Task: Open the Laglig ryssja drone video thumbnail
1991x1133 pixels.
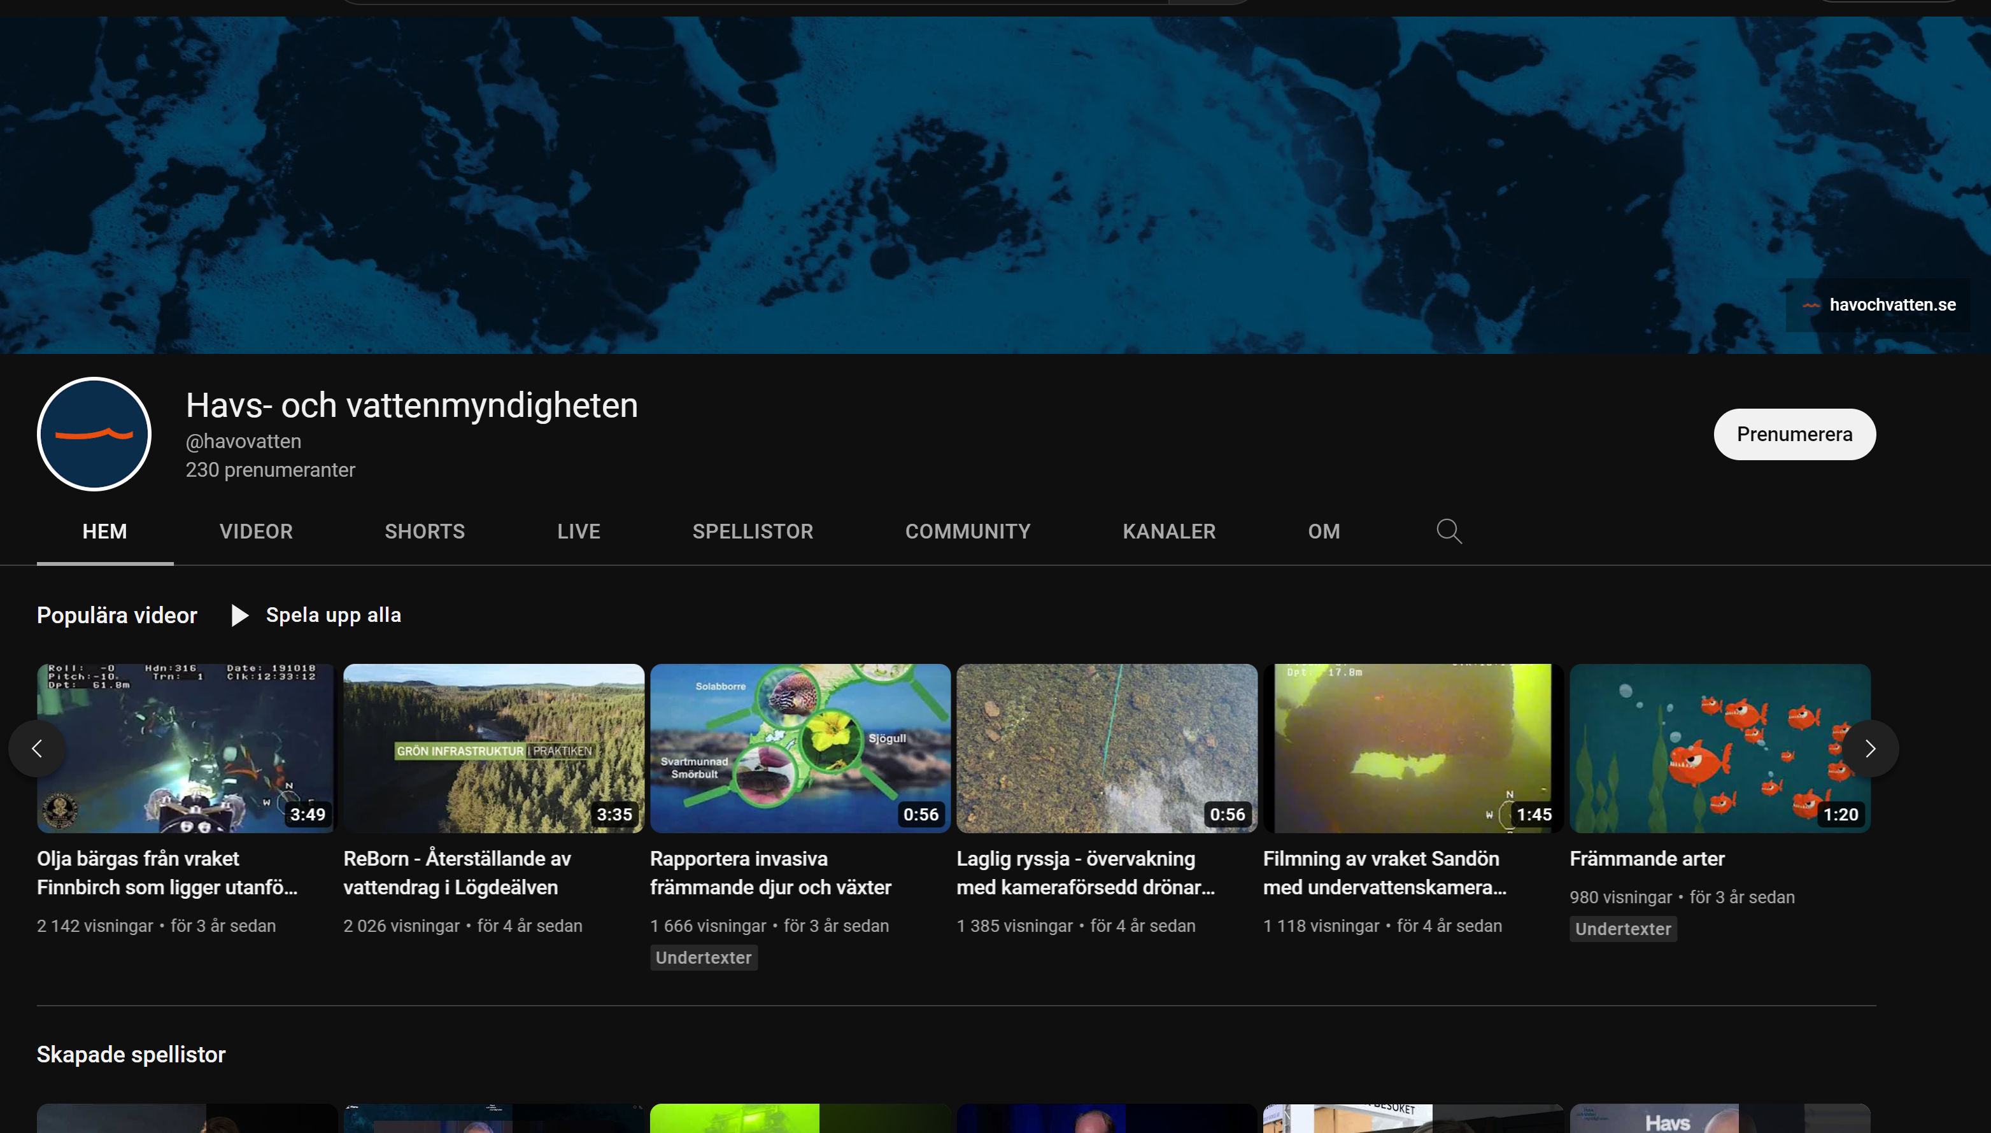Action: (1107, 749)
